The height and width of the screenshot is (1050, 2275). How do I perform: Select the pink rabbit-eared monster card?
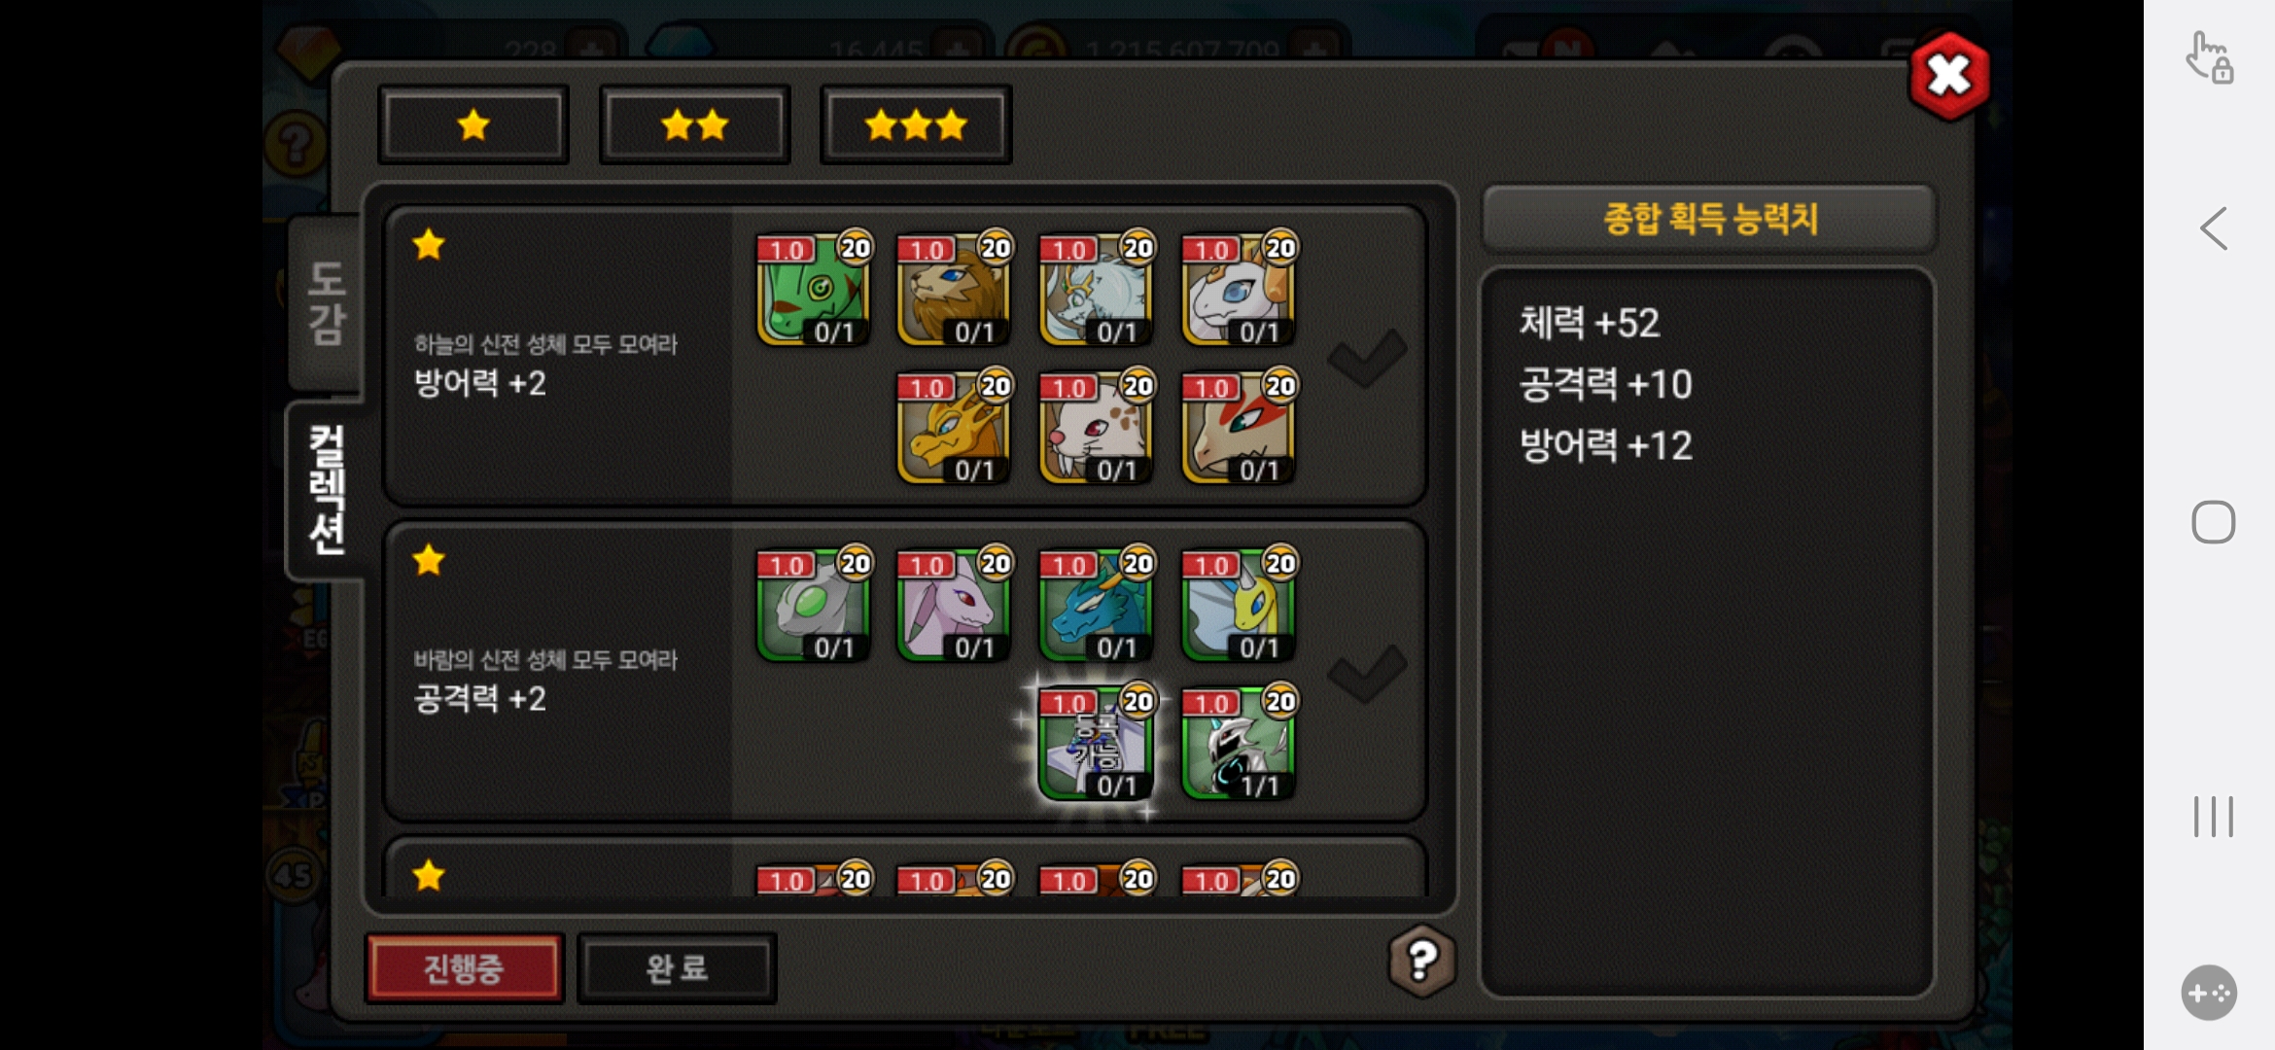pyautogui.click(x=954, y=604)
